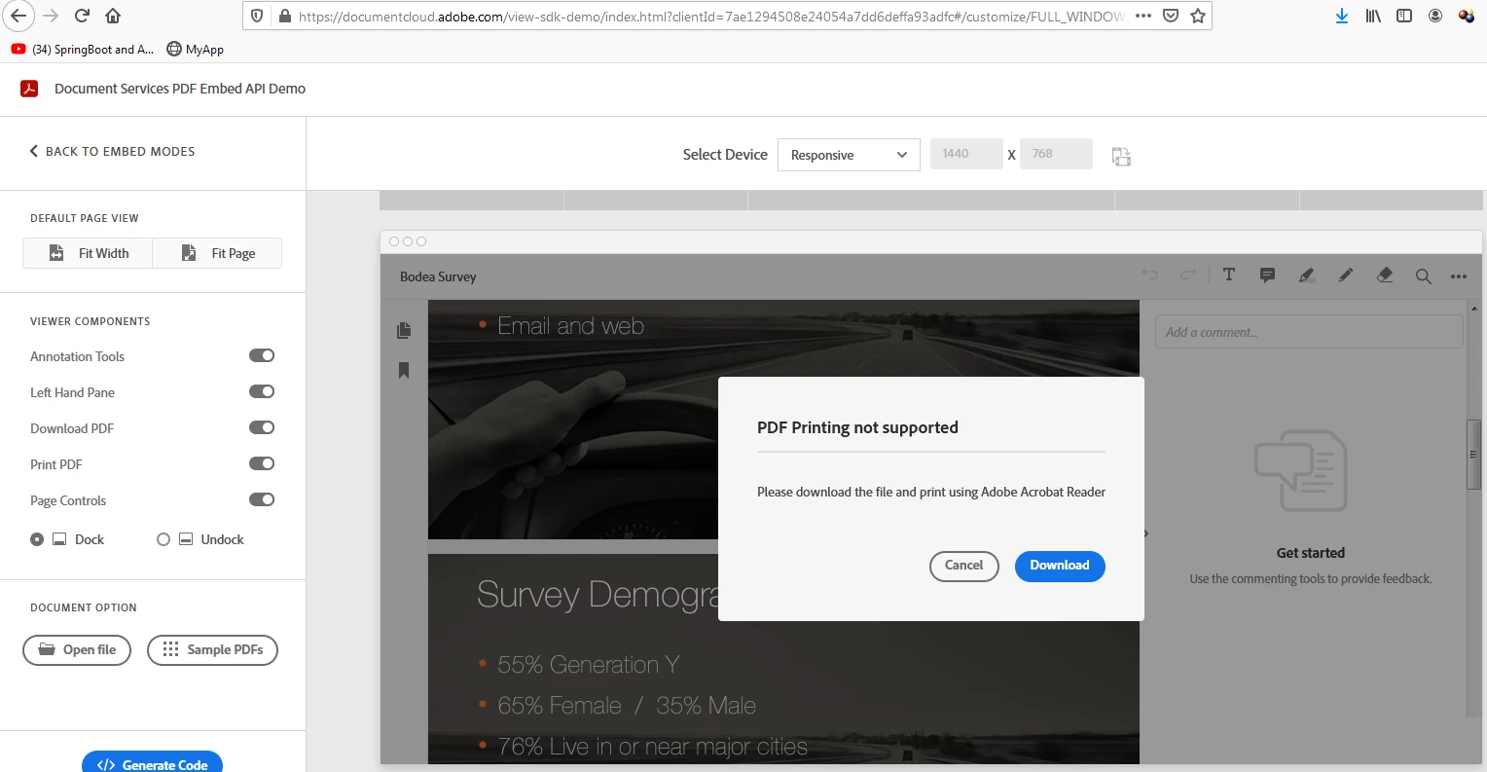Open SpringBoot YouTube bookmark
Viewport: 1487px width, 772px height.
83,49
